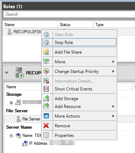Image resolution: width=135 pixels, height=153 pixels.
Task: Expand the Add Resource submenu arrow
Action: click(113, 106)
